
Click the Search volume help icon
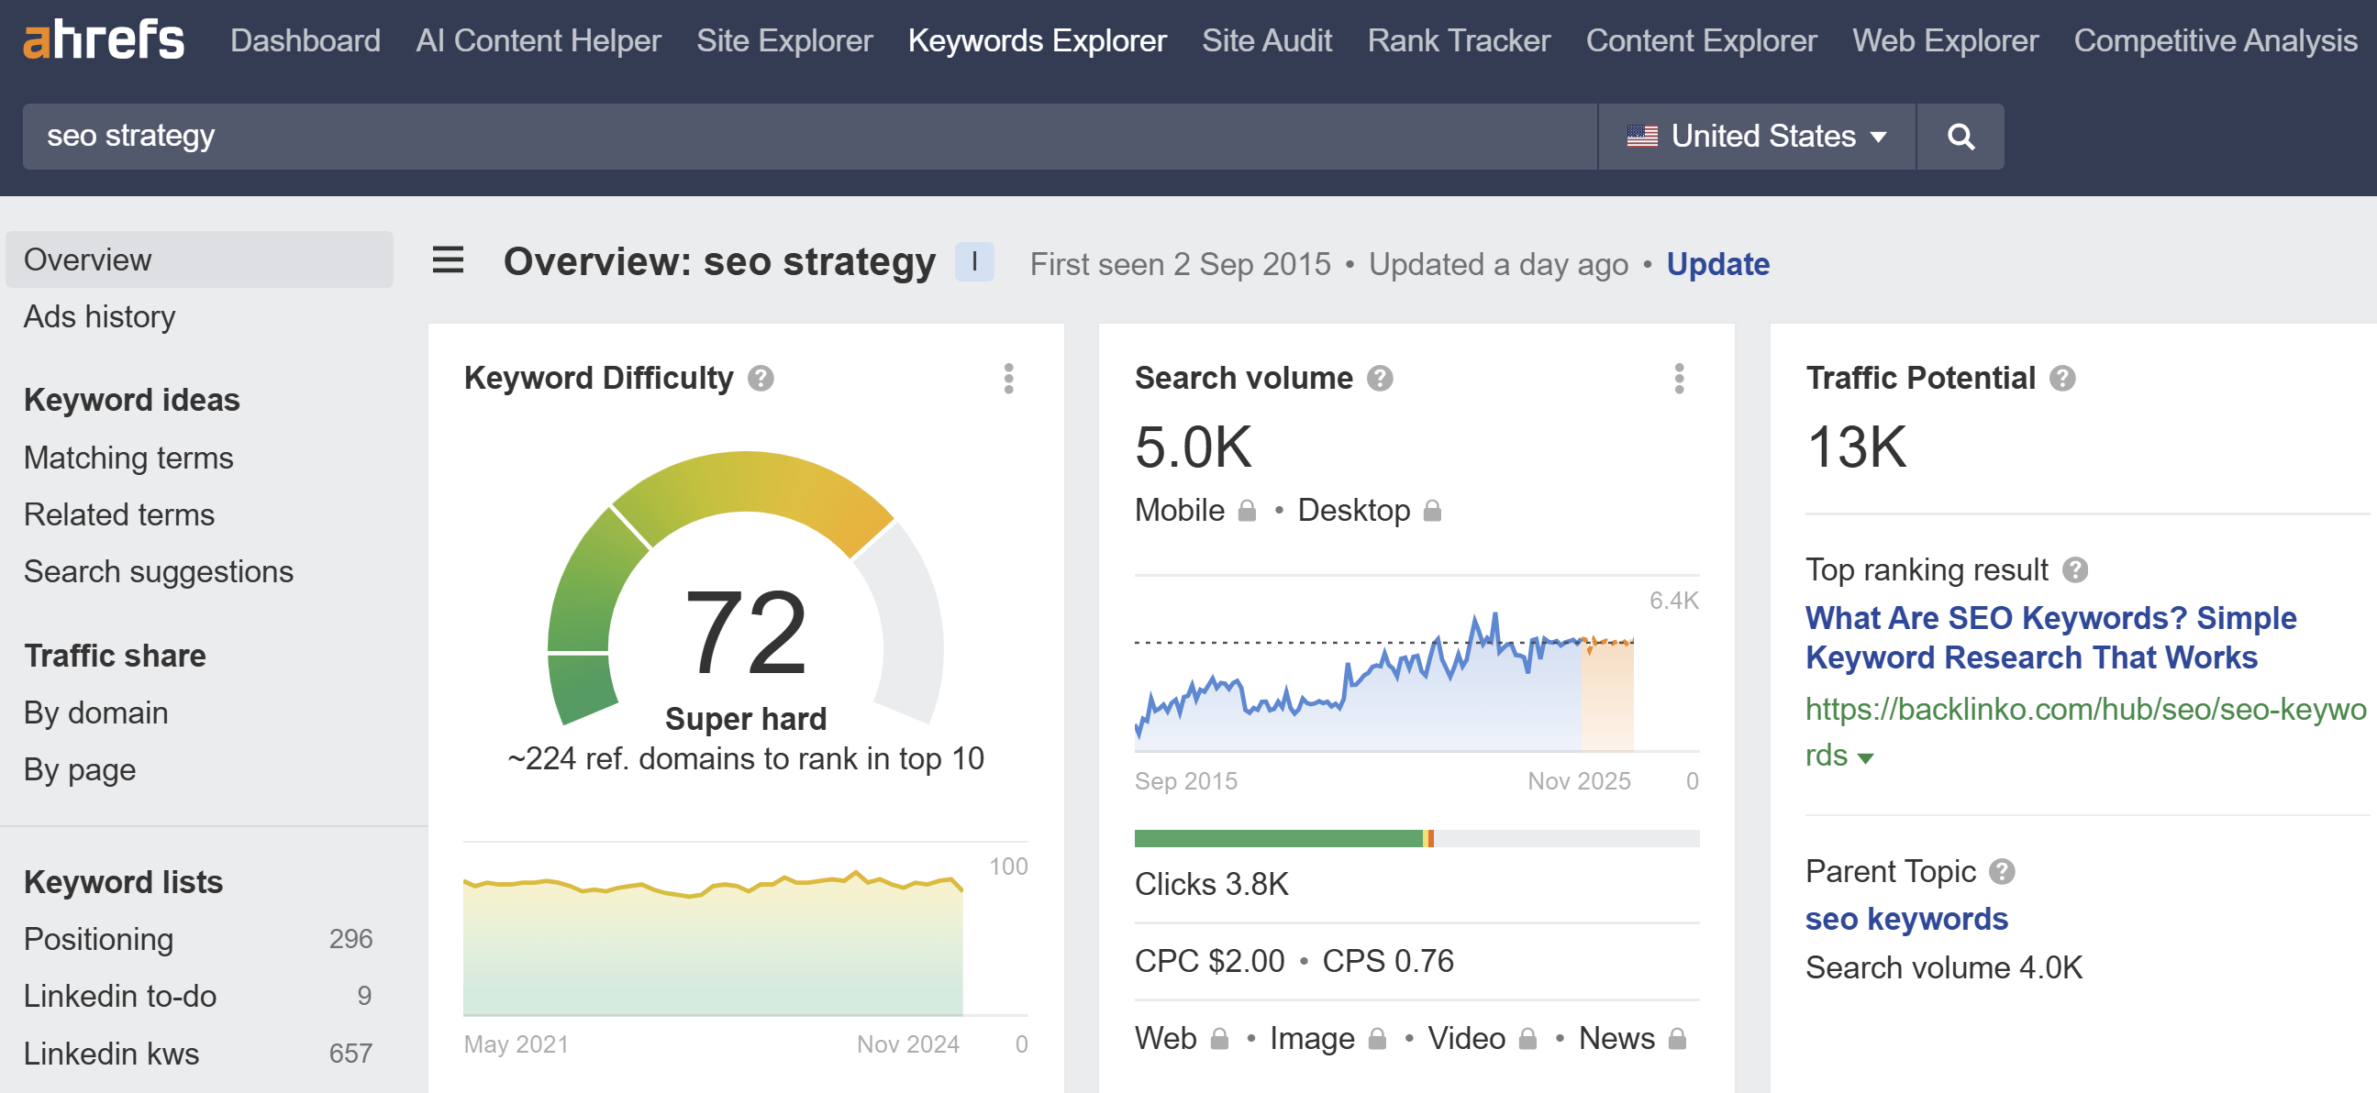click(1380, 378)
